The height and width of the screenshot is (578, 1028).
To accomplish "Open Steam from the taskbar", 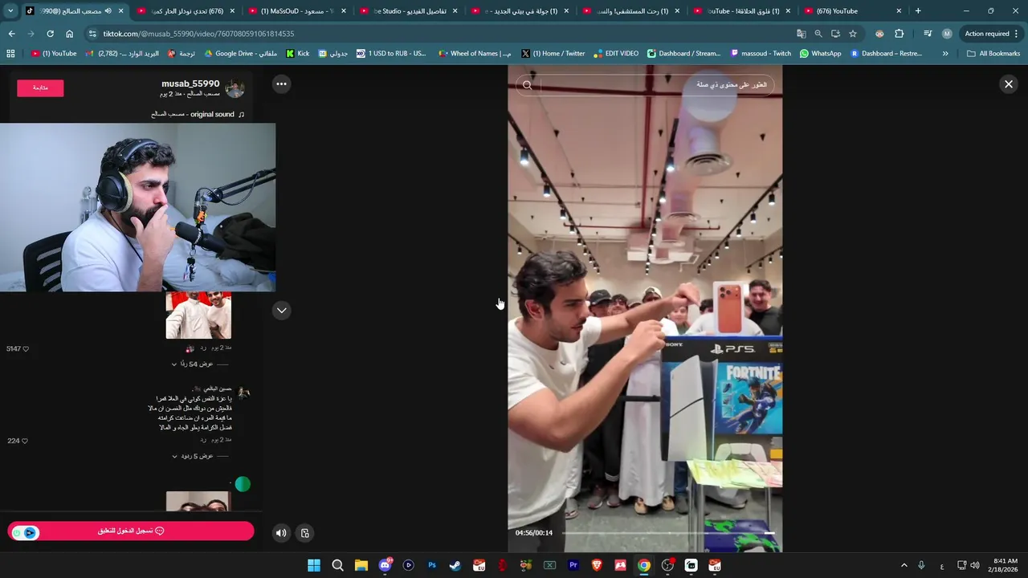I will (x=455, y=565).
